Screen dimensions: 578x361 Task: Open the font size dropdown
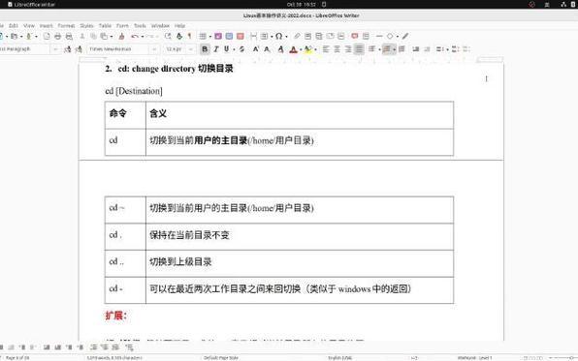pos(191,49)
